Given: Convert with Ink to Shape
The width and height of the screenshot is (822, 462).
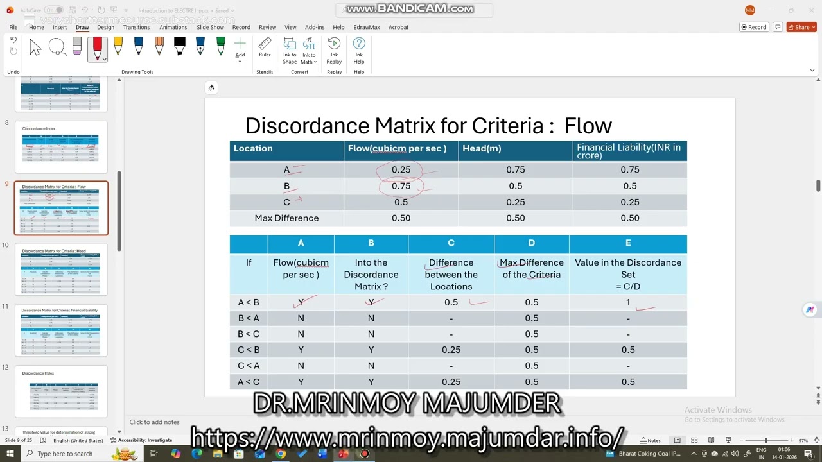Looking at the screenshot, I should pos(290,50).
